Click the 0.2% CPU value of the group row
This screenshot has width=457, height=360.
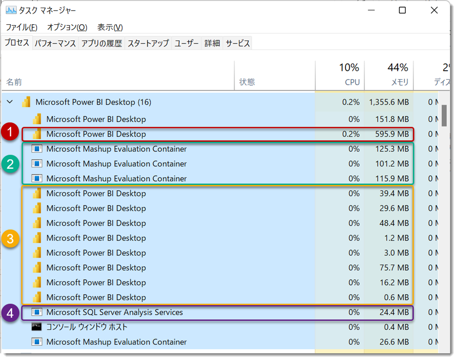(x=351, y=102)
